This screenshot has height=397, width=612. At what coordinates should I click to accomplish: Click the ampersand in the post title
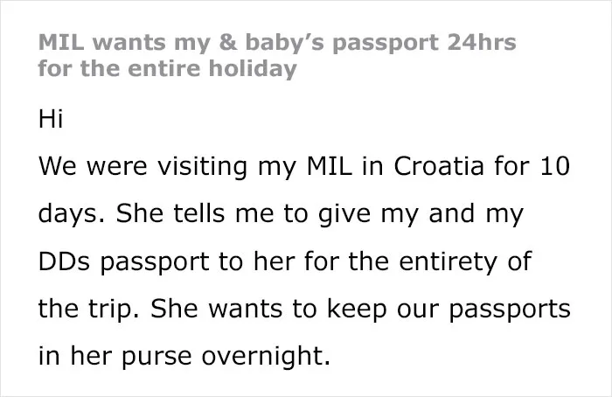tap(228, 42)
